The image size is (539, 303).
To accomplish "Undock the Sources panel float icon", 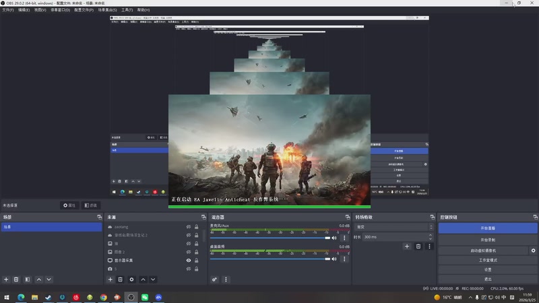I will [x=203, y=217].
